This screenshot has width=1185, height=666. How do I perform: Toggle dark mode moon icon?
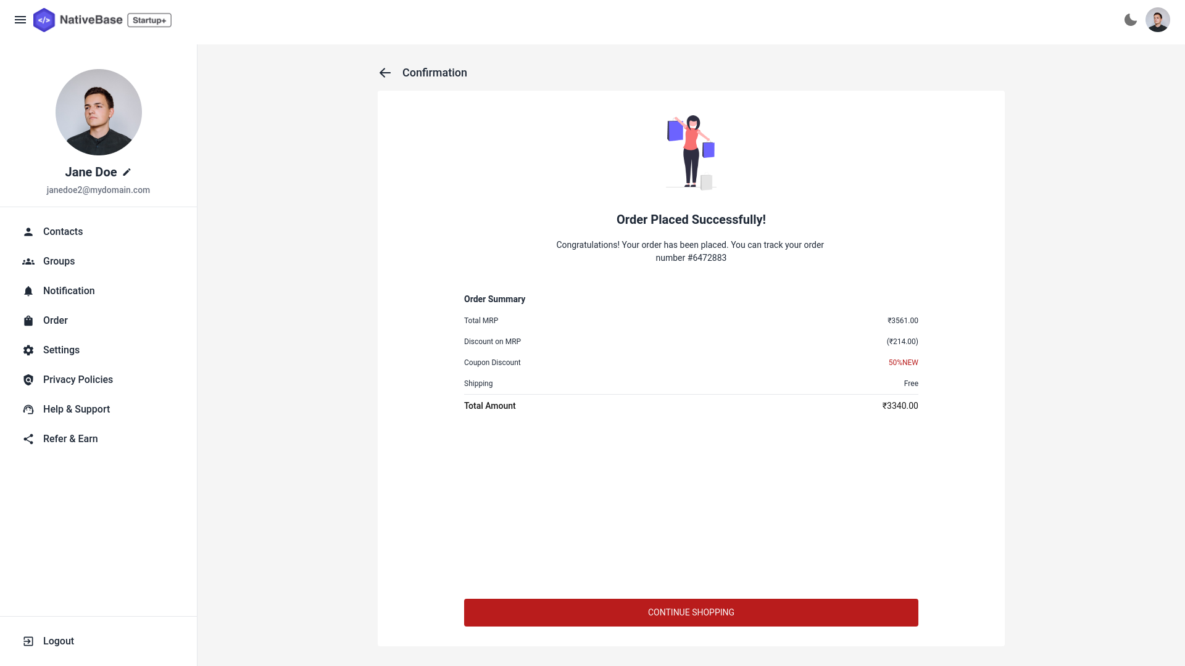click(x=1129, y=20)
